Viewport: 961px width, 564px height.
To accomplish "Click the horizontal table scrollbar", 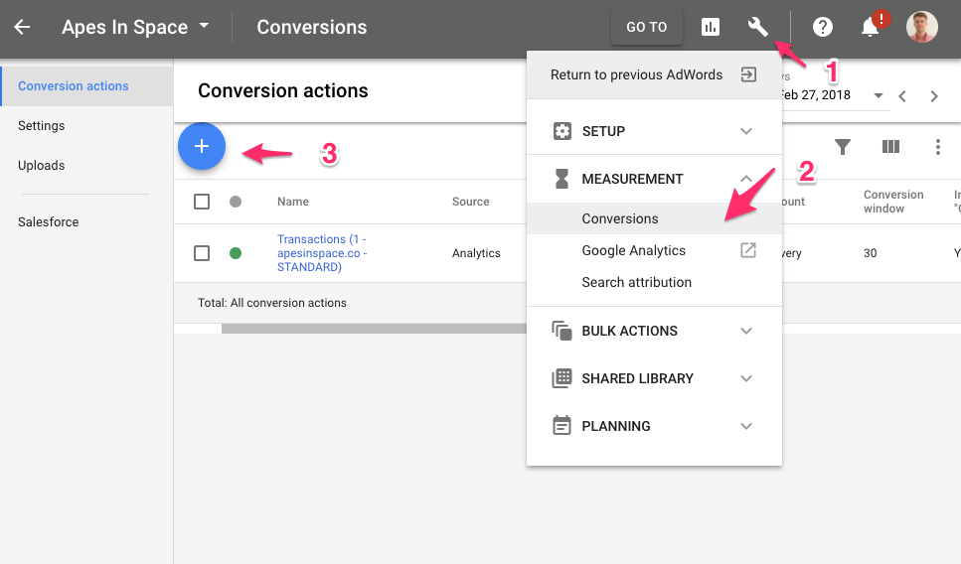I will (374, 329).
